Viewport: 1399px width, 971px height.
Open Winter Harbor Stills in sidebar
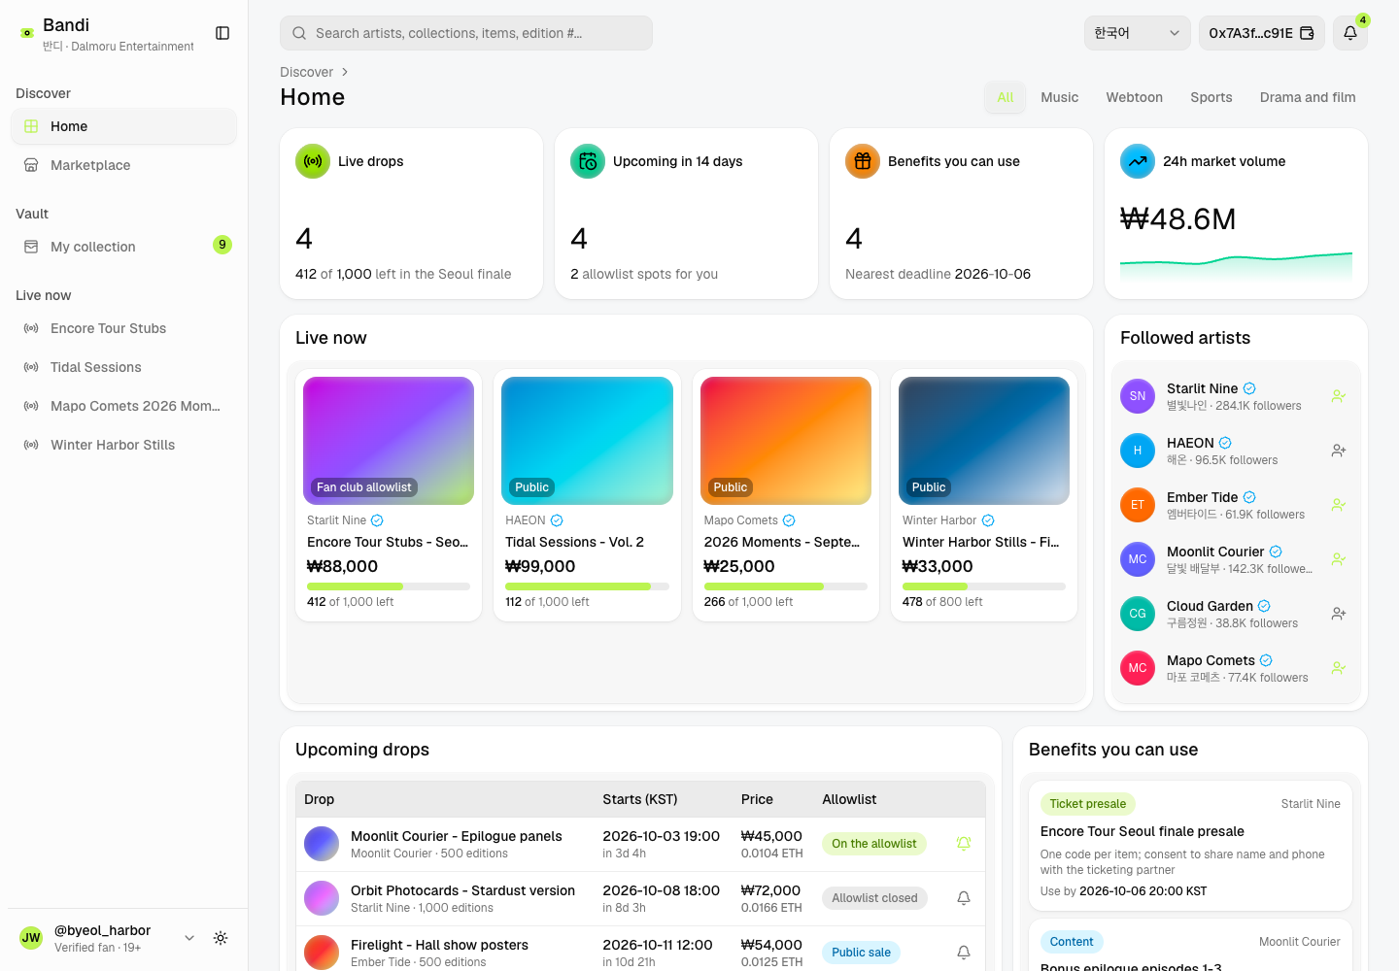pyautogui.click(x=123, y=445)
